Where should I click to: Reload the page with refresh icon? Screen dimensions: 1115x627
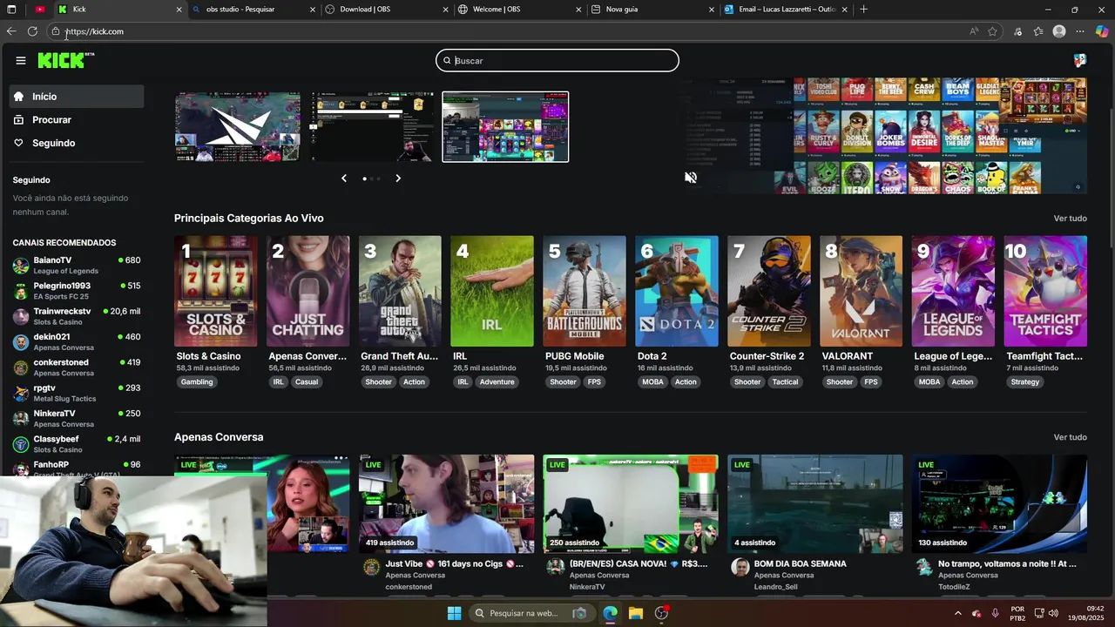32,31
